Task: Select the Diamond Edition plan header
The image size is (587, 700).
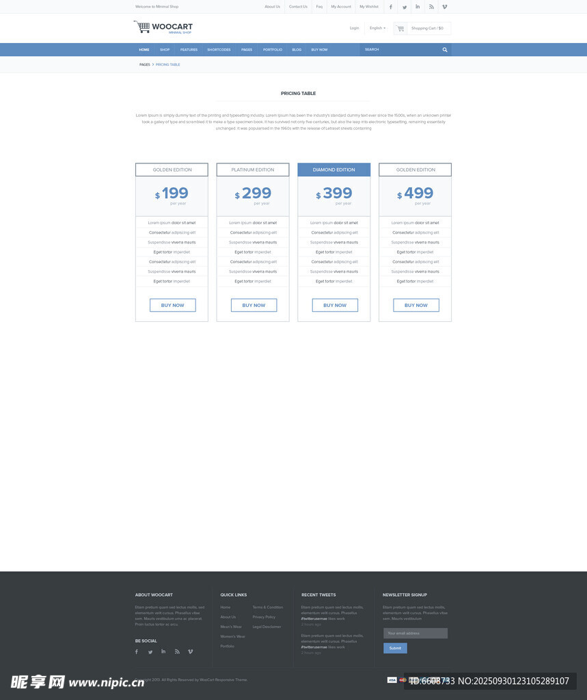Action: pyautogui.click(x=333, y=170)
